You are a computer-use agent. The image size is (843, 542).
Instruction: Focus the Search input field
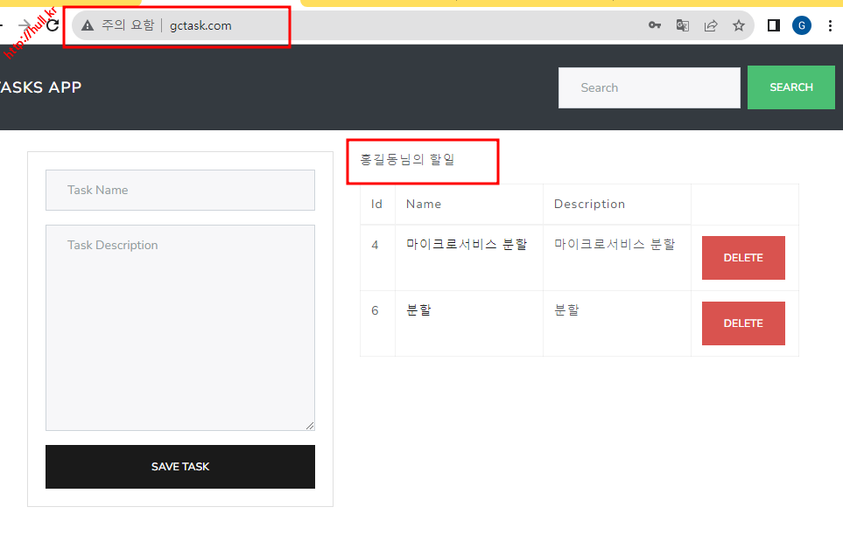649,87
